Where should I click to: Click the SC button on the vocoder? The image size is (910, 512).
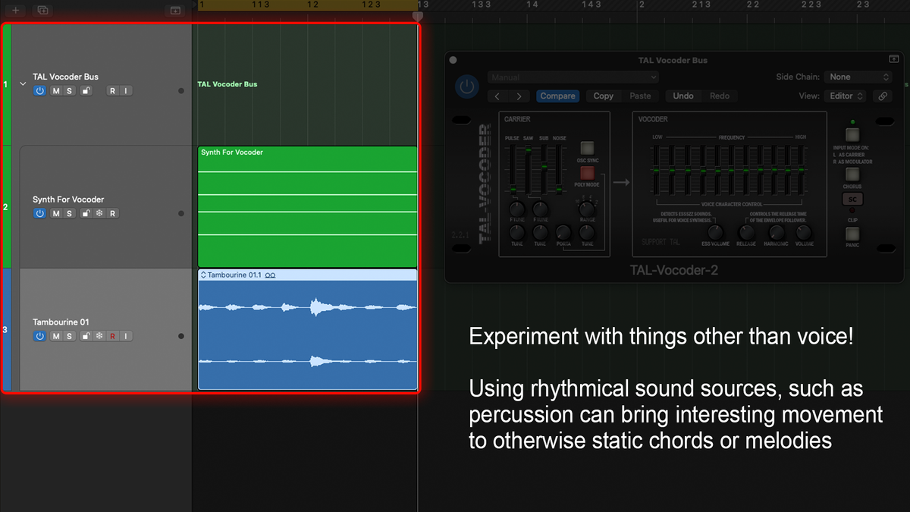pyautogui.click(x=852, y=199)
